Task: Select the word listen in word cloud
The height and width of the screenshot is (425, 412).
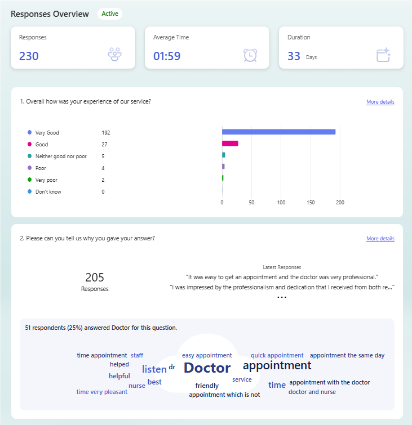Action: (x=154, y=369)
